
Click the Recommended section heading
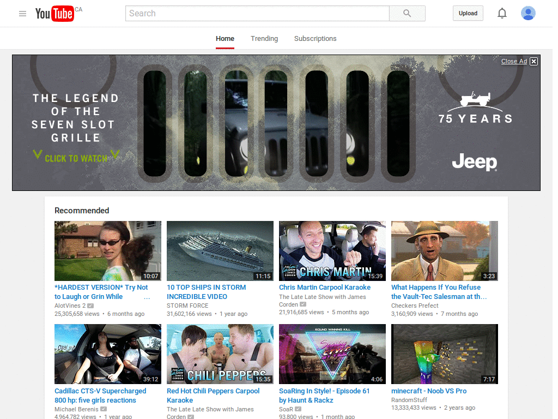click(x=82, y=211)
